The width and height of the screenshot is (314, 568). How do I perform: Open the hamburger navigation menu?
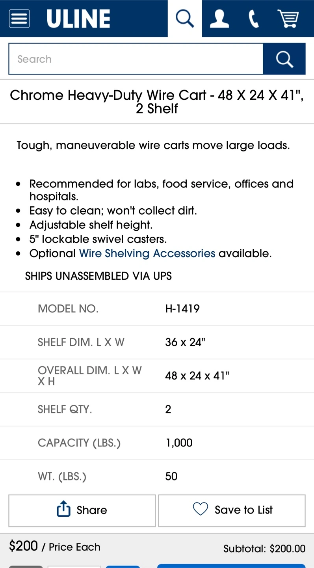pos(19,19)
